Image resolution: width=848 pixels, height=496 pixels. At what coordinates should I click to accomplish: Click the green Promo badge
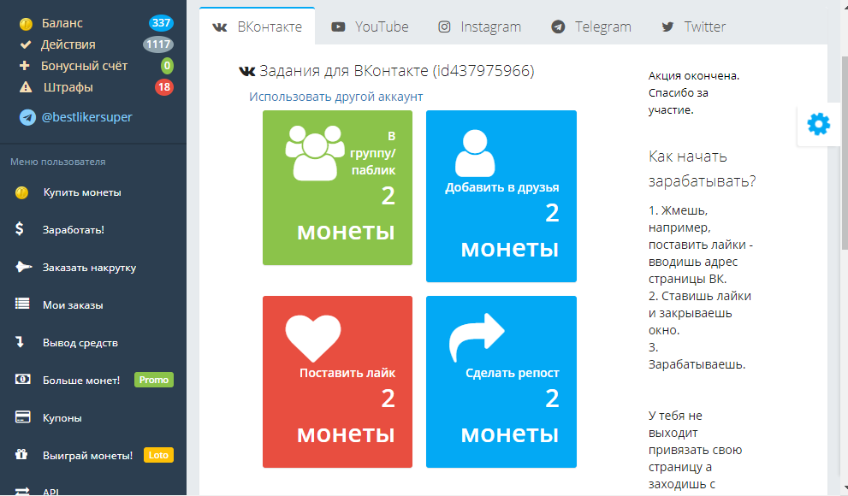pyautogui.click(x=153, y=380)
